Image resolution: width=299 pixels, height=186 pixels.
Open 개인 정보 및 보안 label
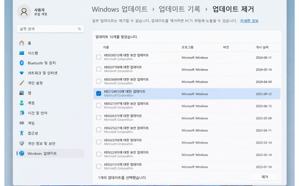point(41,143)
